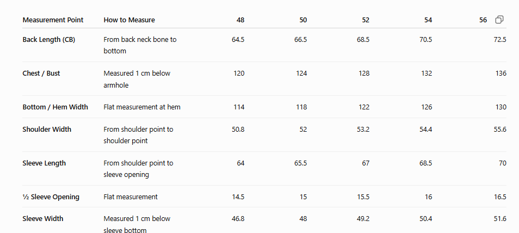Select the Measurement Point column header
519x233 pixels.
coord(53,20)
